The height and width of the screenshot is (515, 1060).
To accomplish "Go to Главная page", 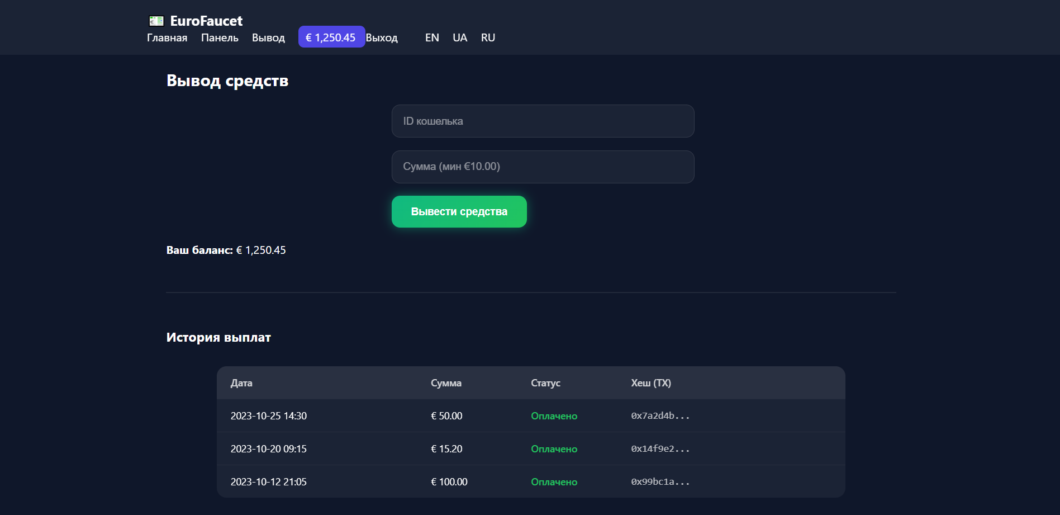I will point(167,37).
